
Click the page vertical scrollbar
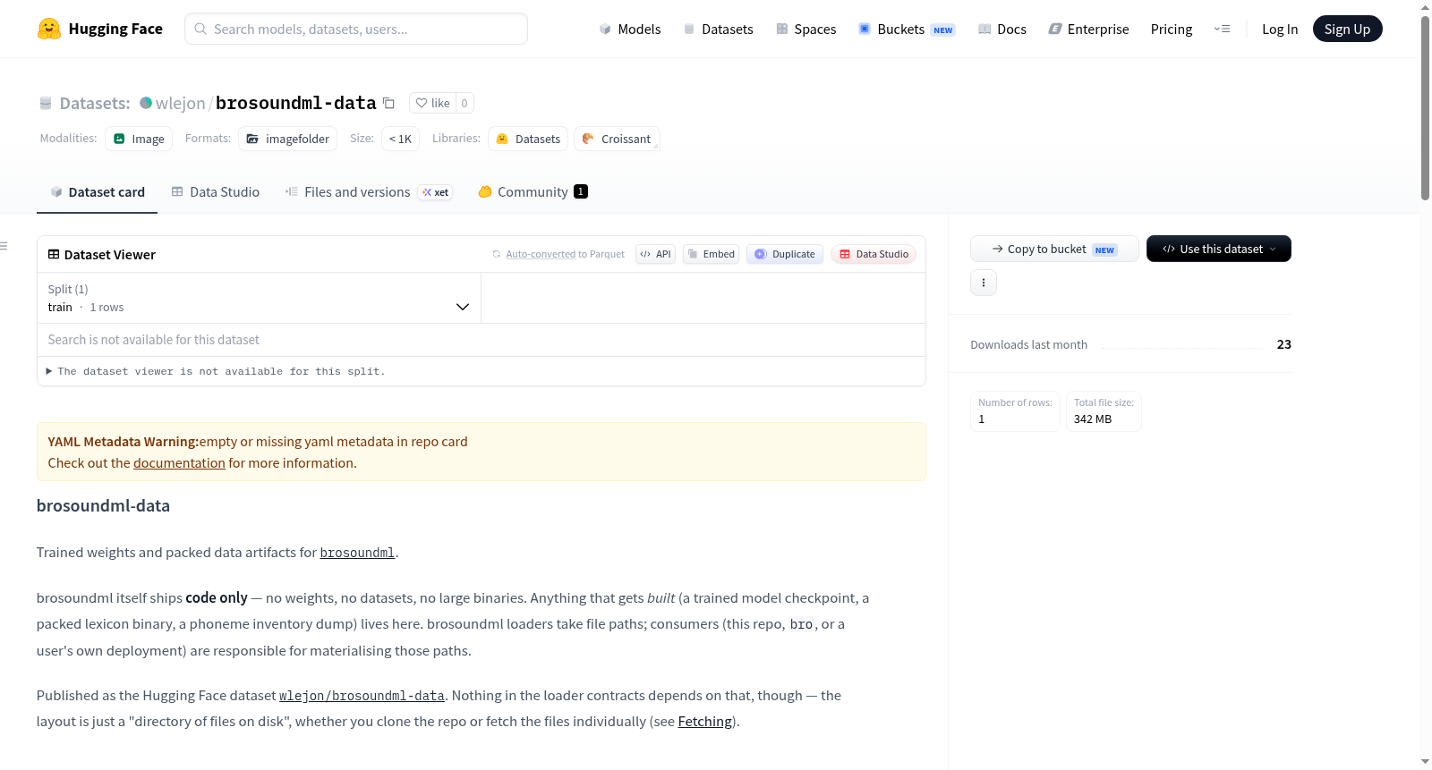[x=1425, y=107]
